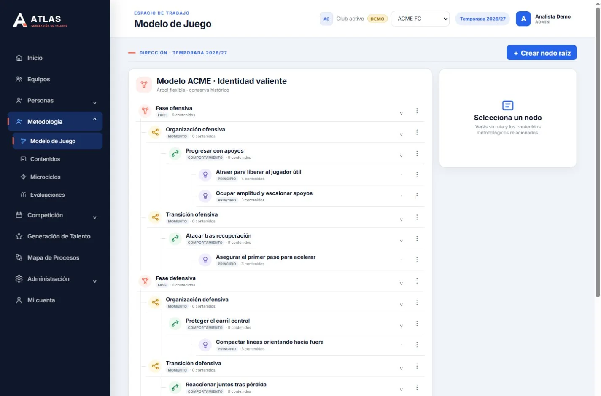Select Asegurar el primer pase para acelerar
The image size is (601, 396).
266,257
